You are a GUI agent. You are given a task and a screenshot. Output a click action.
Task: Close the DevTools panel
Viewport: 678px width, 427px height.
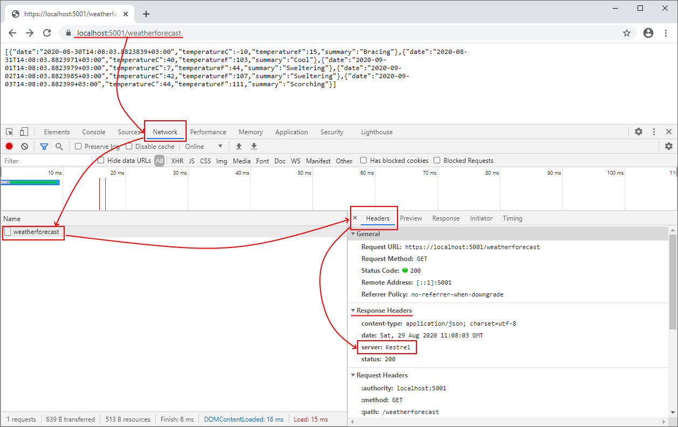pyautogui.click(x=669, y=132)
